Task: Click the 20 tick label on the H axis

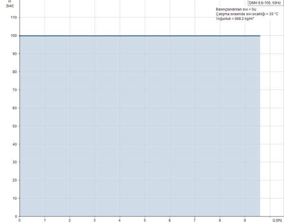Action: click(15, 180)
